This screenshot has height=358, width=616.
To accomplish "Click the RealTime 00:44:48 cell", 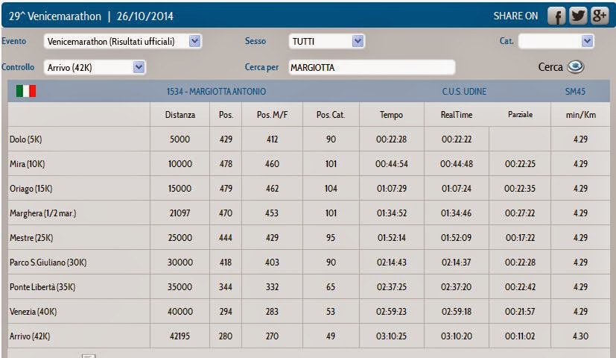I will point(457,164).
